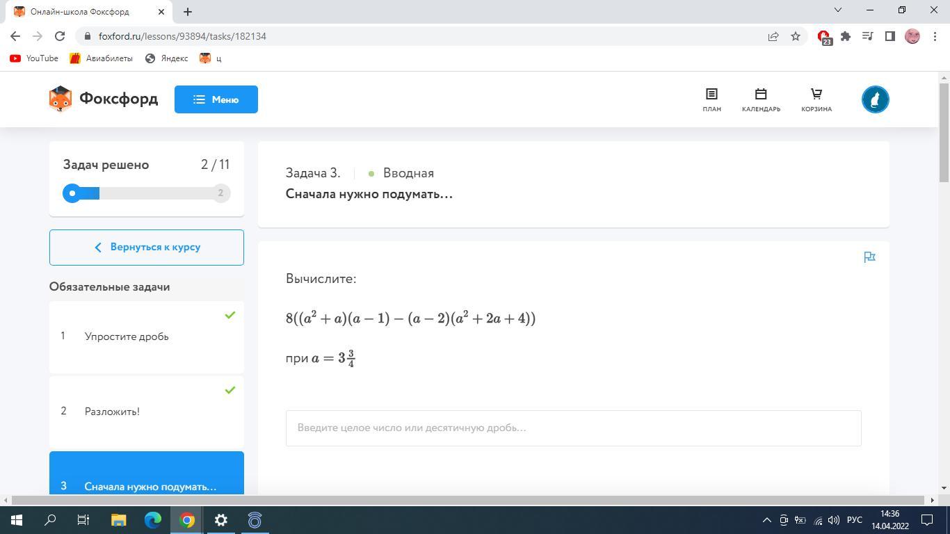Click the network tray icon
The height and width of the screenshot is (534, 950).
818,520
